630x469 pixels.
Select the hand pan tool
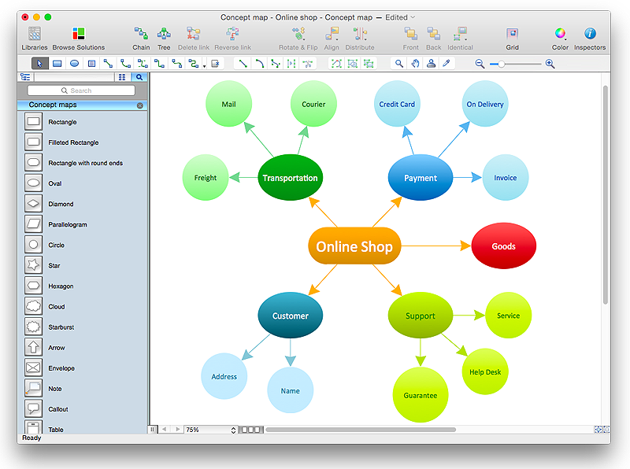(x=415, y=64)
